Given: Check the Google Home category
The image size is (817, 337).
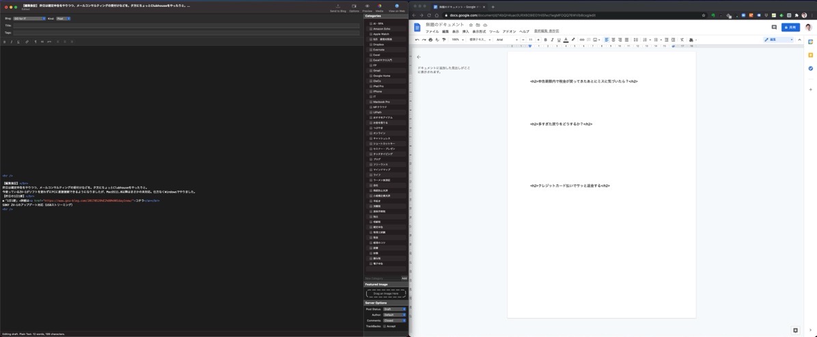Looking at the screenshot, I should click(x=371, y=76).
